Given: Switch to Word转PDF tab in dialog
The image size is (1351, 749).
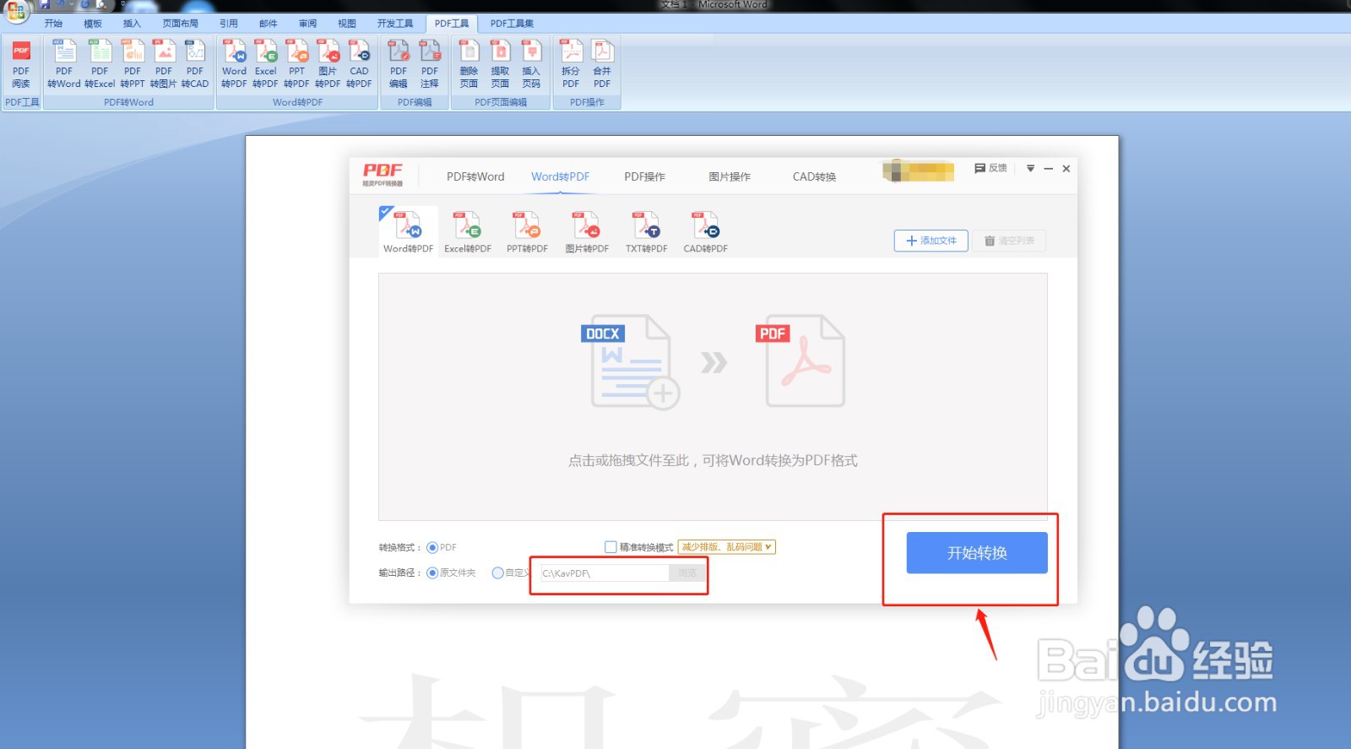Looking at the screenshot, I should [x=561, y=176].
